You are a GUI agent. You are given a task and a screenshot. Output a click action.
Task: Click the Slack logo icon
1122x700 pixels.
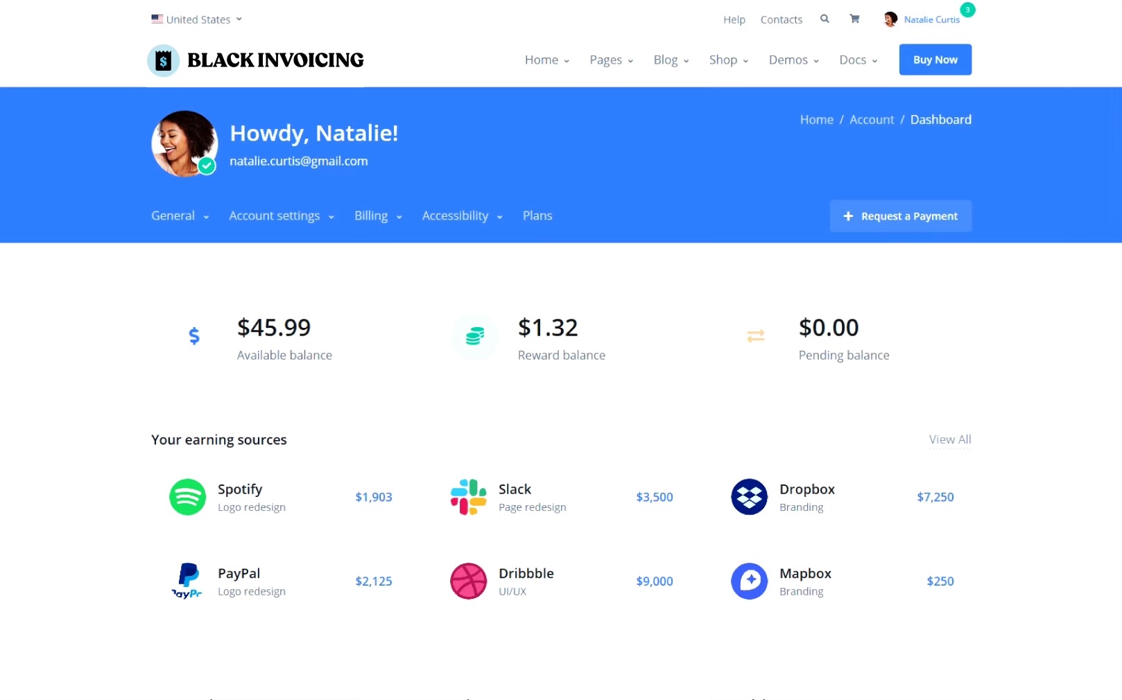[469, 497]
